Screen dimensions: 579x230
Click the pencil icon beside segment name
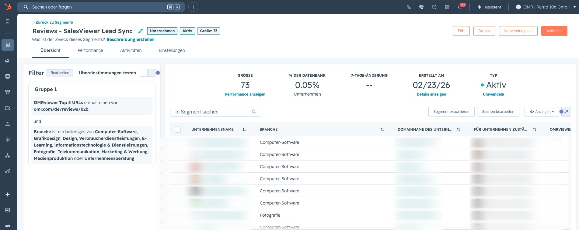[x=141, y=31]
